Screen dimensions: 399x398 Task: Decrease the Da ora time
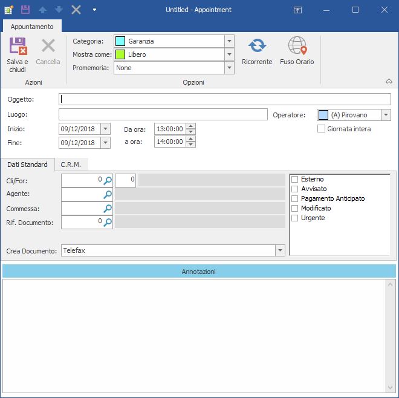191,132
